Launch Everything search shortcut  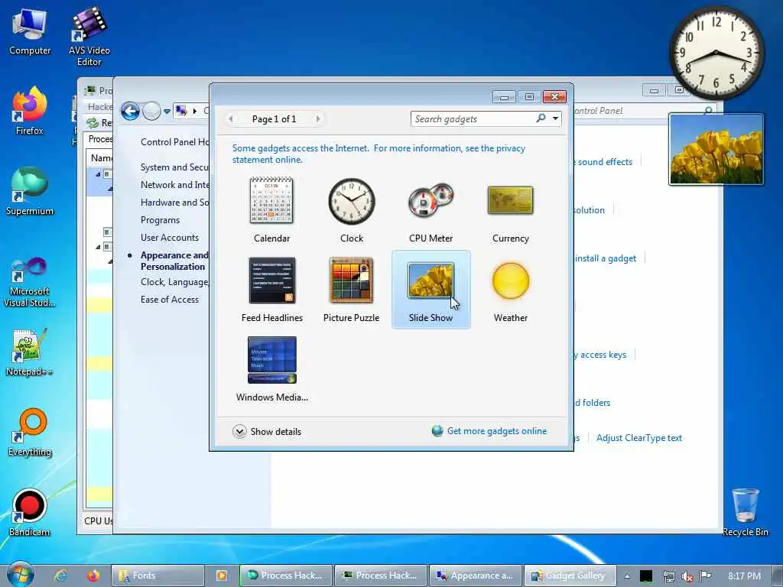(x=30, y=433)
